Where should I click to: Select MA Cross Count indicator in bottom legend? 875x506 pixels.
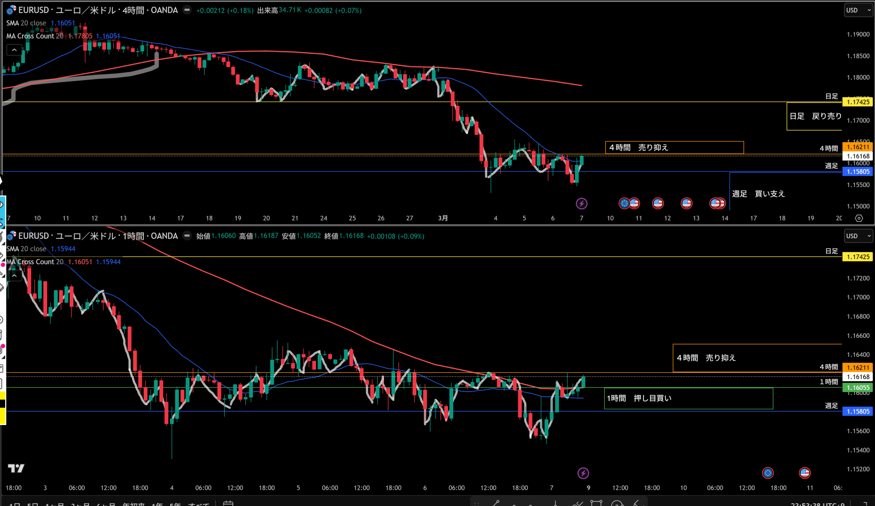tap(35, 262)
